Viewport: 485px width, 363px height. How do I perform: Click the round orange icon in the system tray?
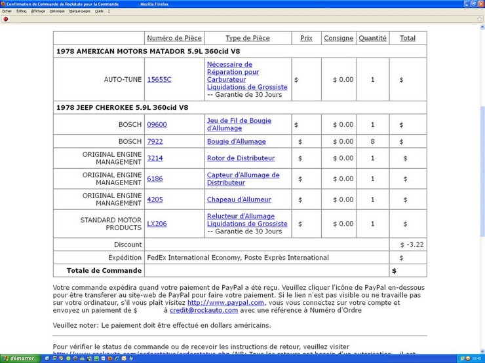(x=468, y=358)
